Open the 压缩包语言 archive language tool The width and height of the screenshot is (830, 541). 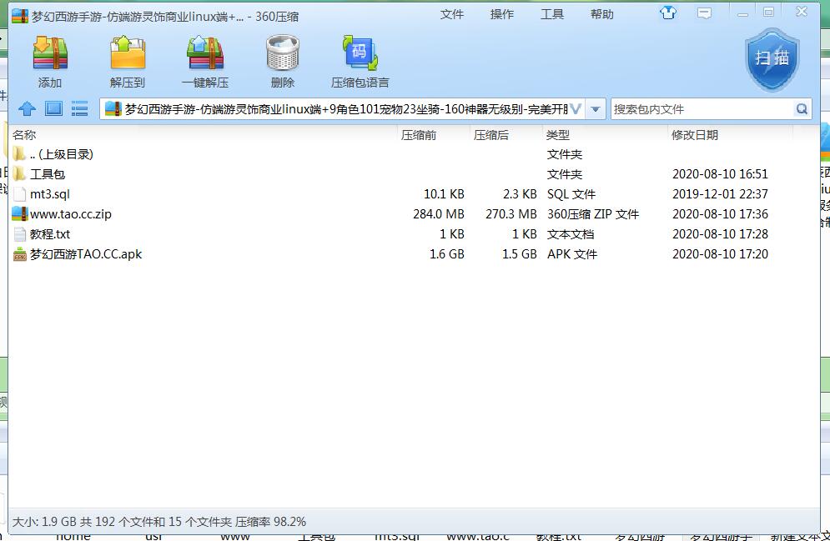(x=360, y=60)
